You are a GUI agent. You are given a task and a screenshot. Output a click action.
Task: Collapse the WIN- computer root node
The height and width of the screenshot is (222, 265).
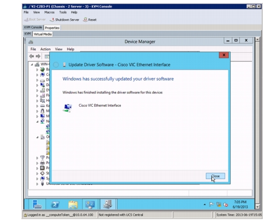tap(32, 64)
